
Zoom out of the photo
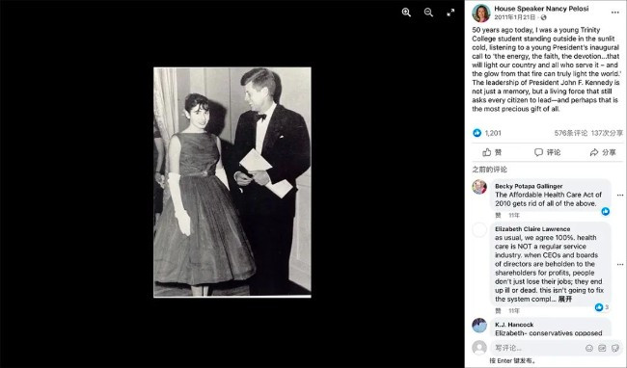428,13
